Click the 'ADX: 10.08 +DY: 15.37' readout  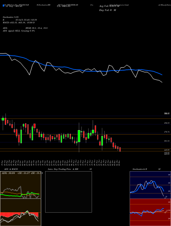tap(22, 173)
